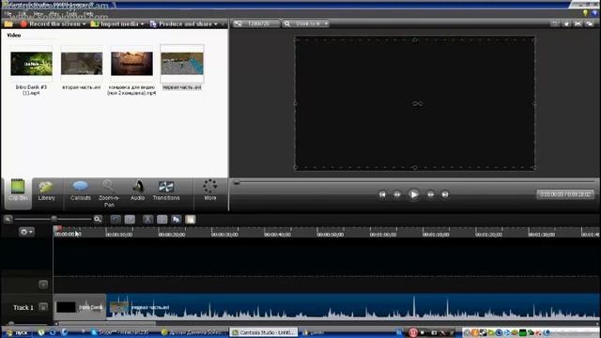601x338 pixels.
Task: Click the timeline Redo button
Action: 130,219
